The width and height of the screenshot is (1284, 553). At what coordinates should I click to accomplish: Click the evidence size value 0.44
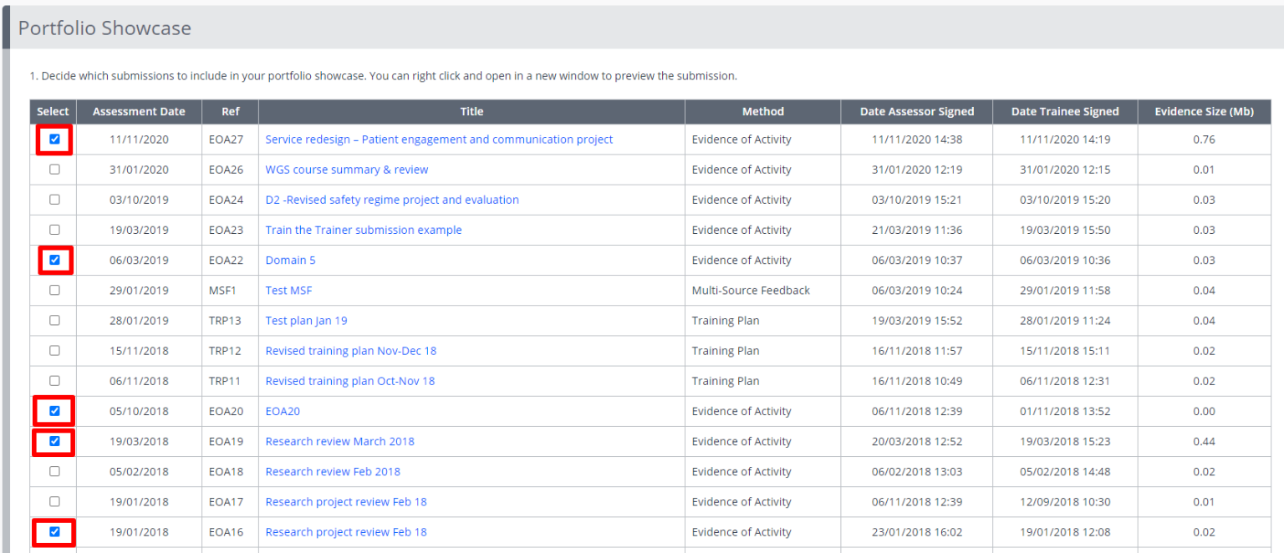point(1204,441)
